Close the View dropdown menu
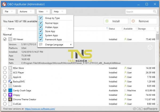This screenshot has width=160, height=112. coord(43,11)
